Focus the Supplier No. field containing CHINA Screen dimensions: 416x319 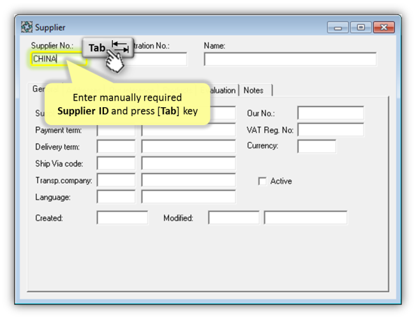coord(58,59)
